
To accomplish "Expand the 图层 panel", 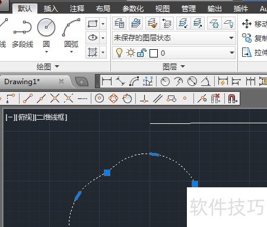I will [174, 66].
